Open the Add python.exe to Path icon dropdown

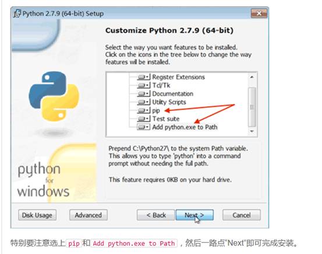[x=144, y=127]
